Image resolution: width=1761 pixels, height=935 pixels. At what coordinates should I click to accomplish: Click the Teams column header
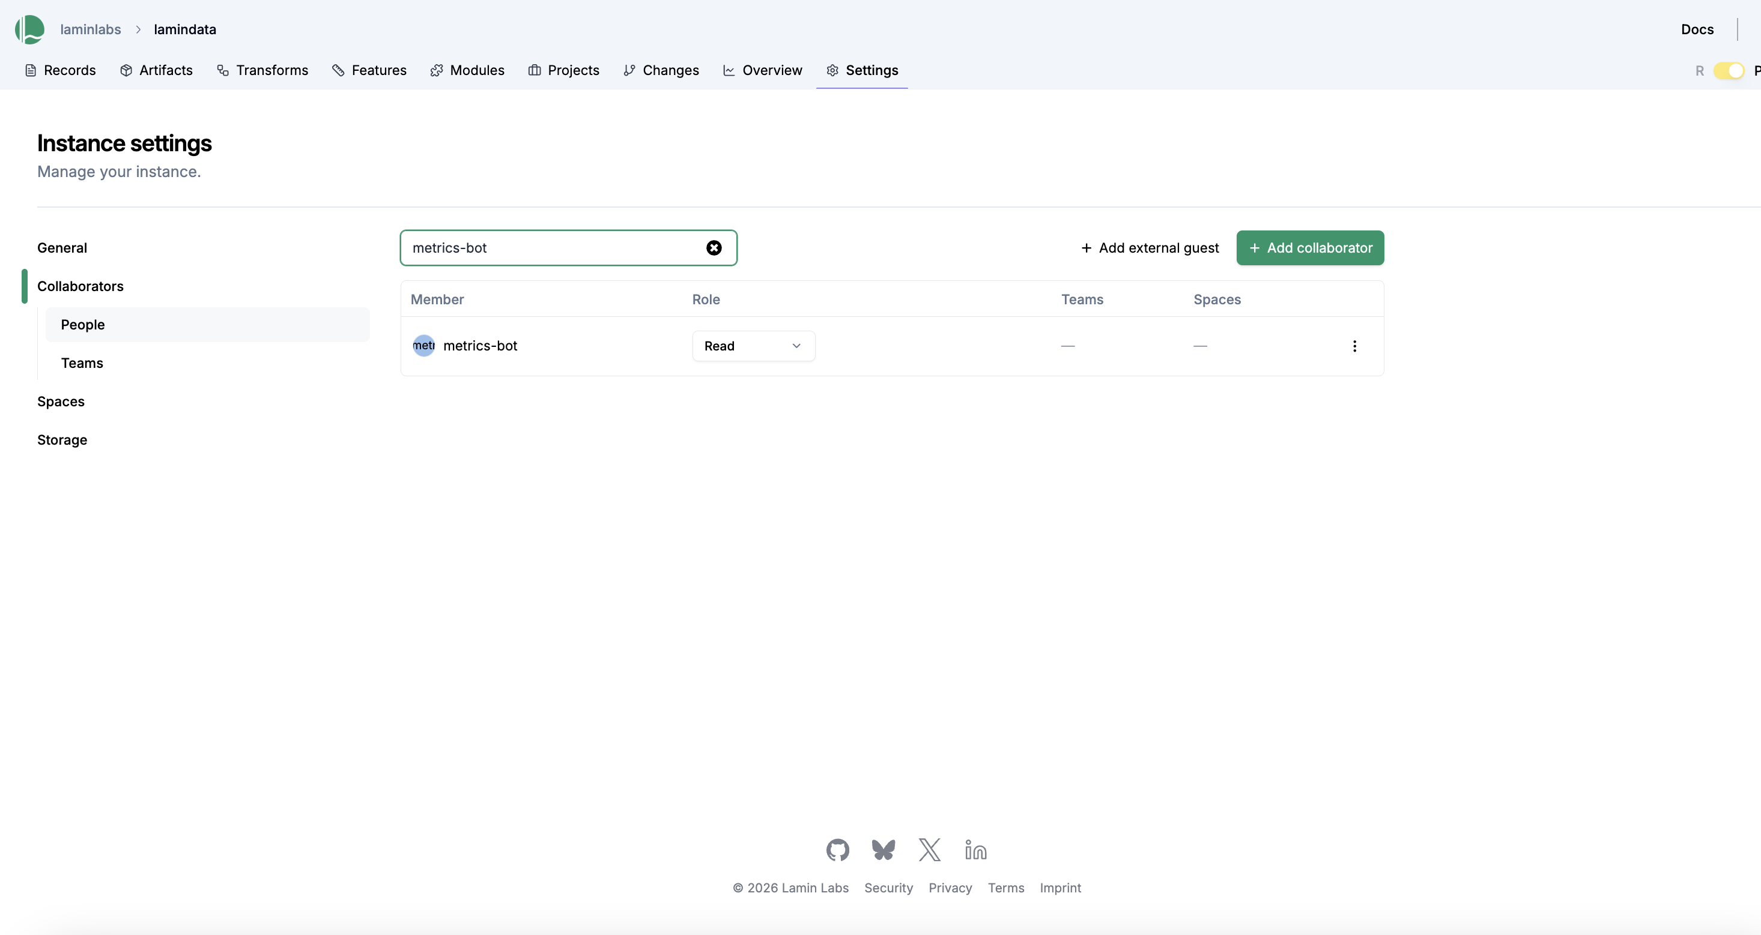[x=1082, y=299]
